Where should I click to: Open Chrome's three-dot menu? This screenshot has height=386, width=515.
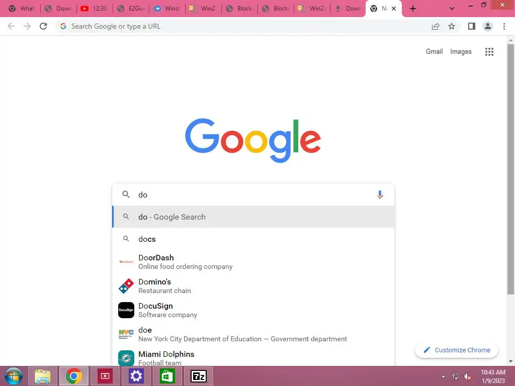pyautogui.click(x=504, y=26)
